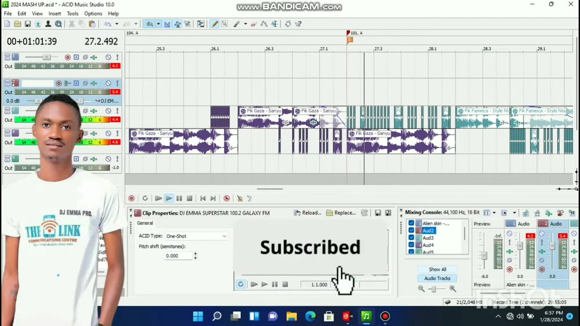Open ACID Type One-Shot dropdown

pyautogui.click(x=196, y=236)
